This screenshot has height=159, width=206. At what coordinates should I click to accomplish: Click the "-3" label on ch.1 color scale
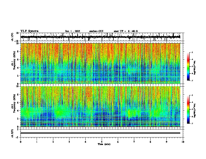click(x=192, y=52)
